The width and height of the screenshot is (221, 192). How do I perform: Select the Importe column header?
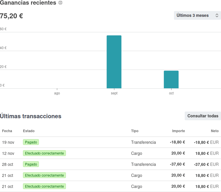178,131
